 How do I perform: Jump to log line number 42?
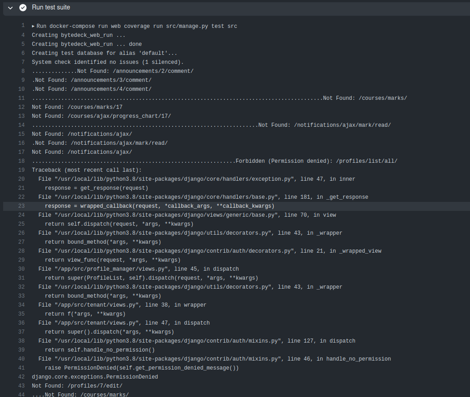coord(22,377)
